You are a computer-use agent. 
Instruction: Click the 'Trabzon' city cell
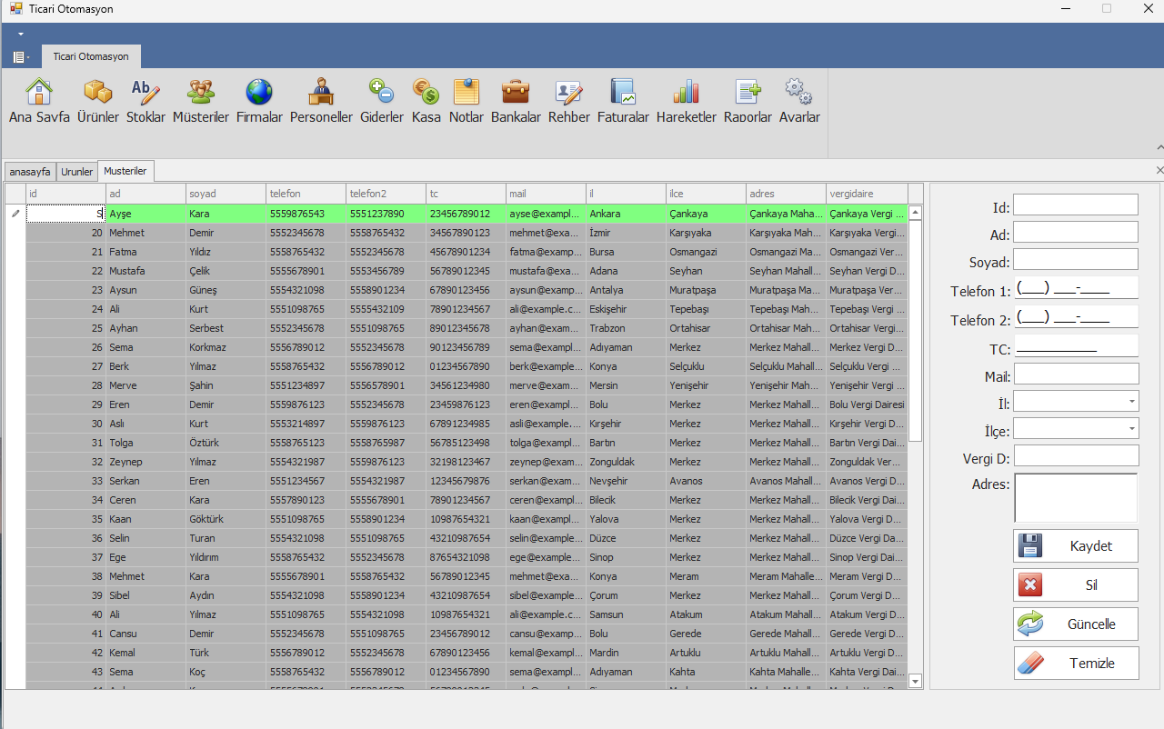[x=626, y=328]
